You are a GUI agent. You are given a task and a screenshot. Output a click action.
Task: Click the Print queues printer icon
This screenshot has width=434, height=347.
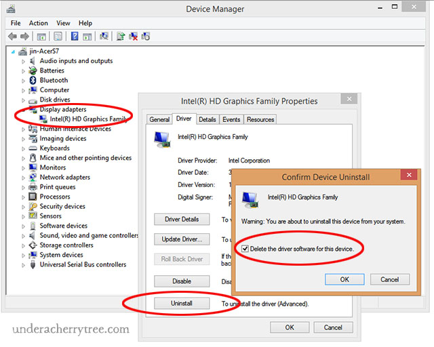click(33, 187)
